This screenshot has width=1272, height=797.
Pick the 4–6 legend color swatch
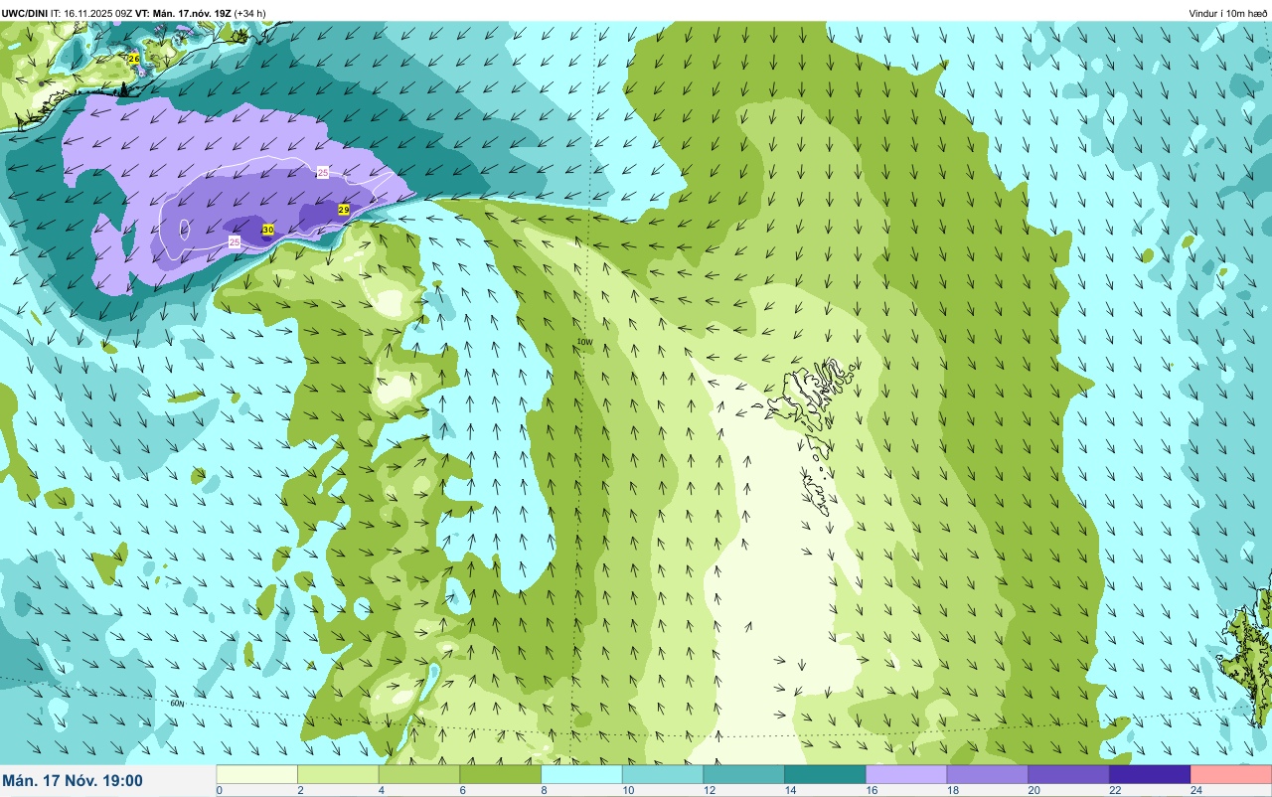pyautogui.click(x=419, y=774)
